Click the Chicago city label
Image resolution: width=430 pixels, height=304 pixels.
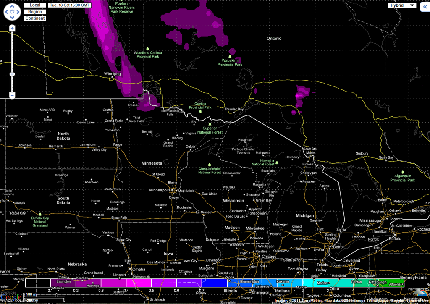pyautogui.click(x=269, y=257)
